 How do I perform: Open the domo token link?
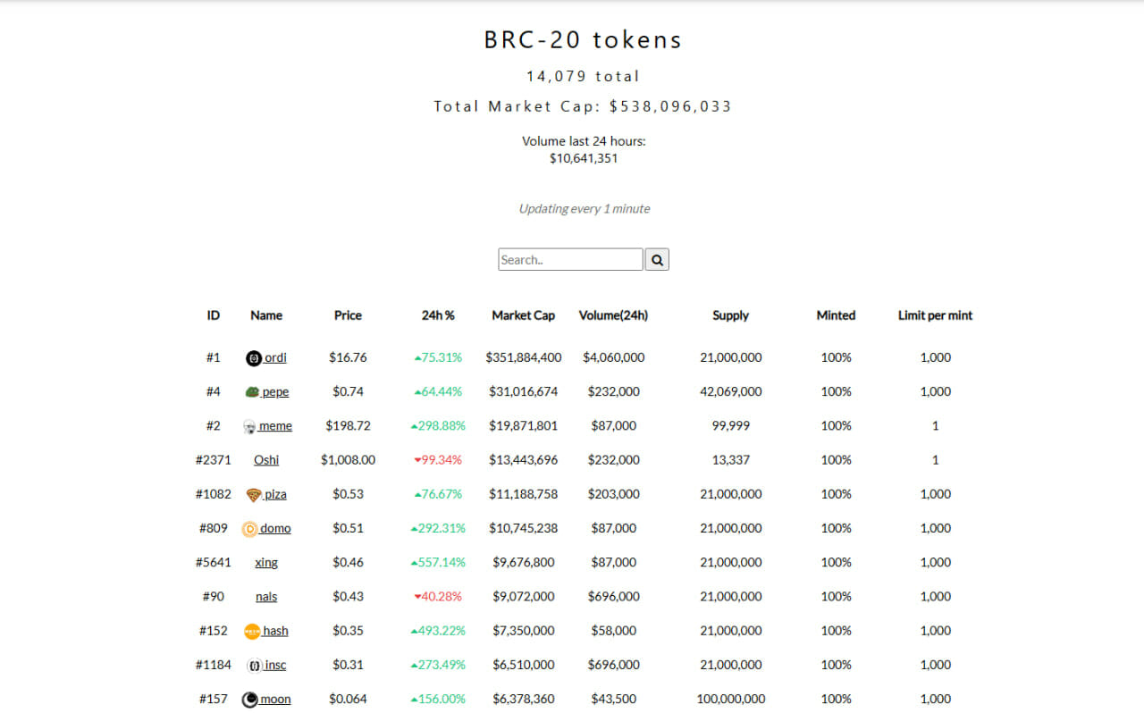pos(275,528)
